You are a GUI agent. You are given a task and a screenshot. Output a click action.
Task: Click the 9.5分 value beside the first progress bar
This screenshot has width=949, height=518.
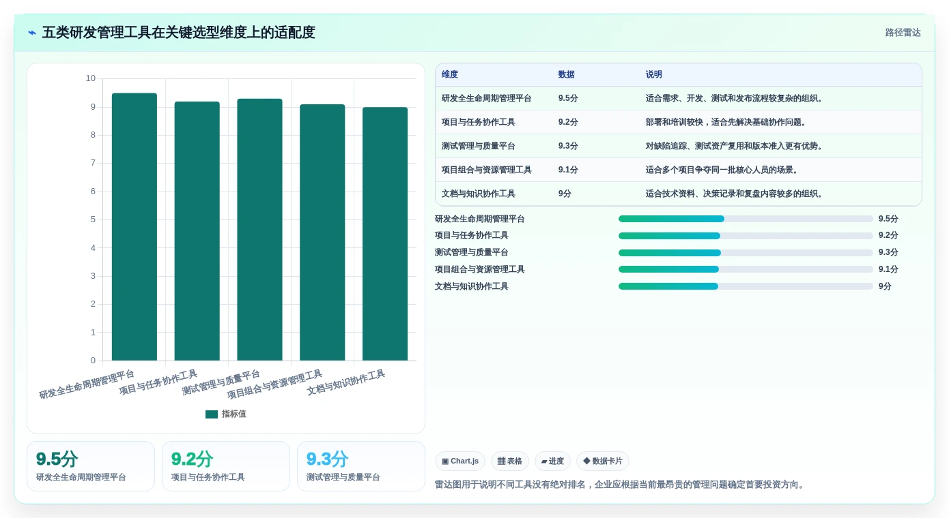[888, 219]
